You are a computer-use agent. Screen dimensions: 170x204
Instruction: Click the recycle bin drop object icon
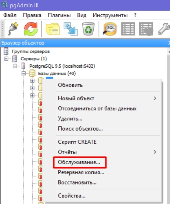pyautogui.click(x=88, y=29)
